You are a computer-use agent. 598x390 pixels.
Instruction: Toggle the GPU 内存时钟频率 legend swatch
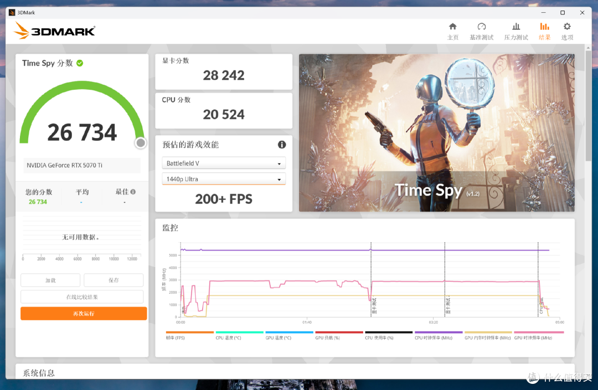coord(488,332)
